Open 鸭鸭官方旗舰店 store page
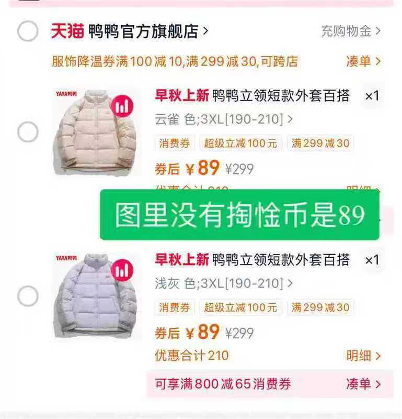The image size is (402, 419). [x=148, y=31]
